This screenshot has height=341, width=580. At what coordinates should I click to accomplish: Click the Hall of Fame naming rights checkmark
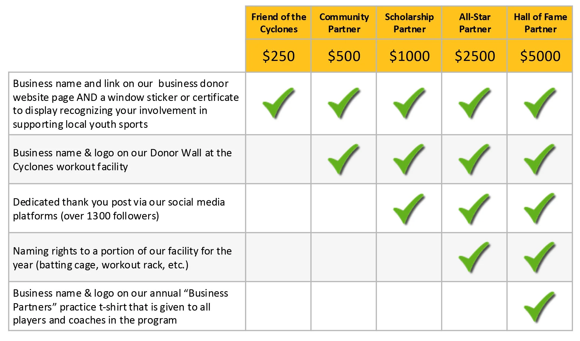pyautogui.click(x=540, y=257)
